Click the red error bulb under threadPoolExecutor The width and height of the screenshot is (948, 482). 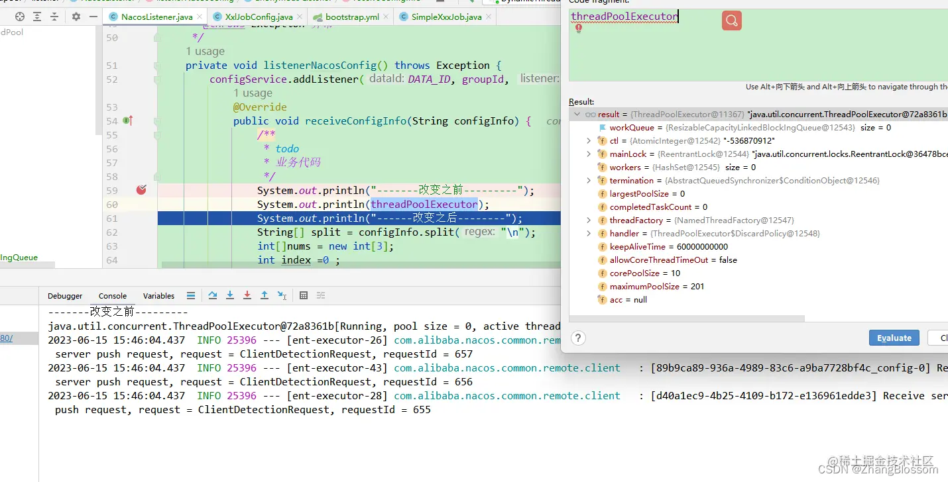[x=579, y=28]
